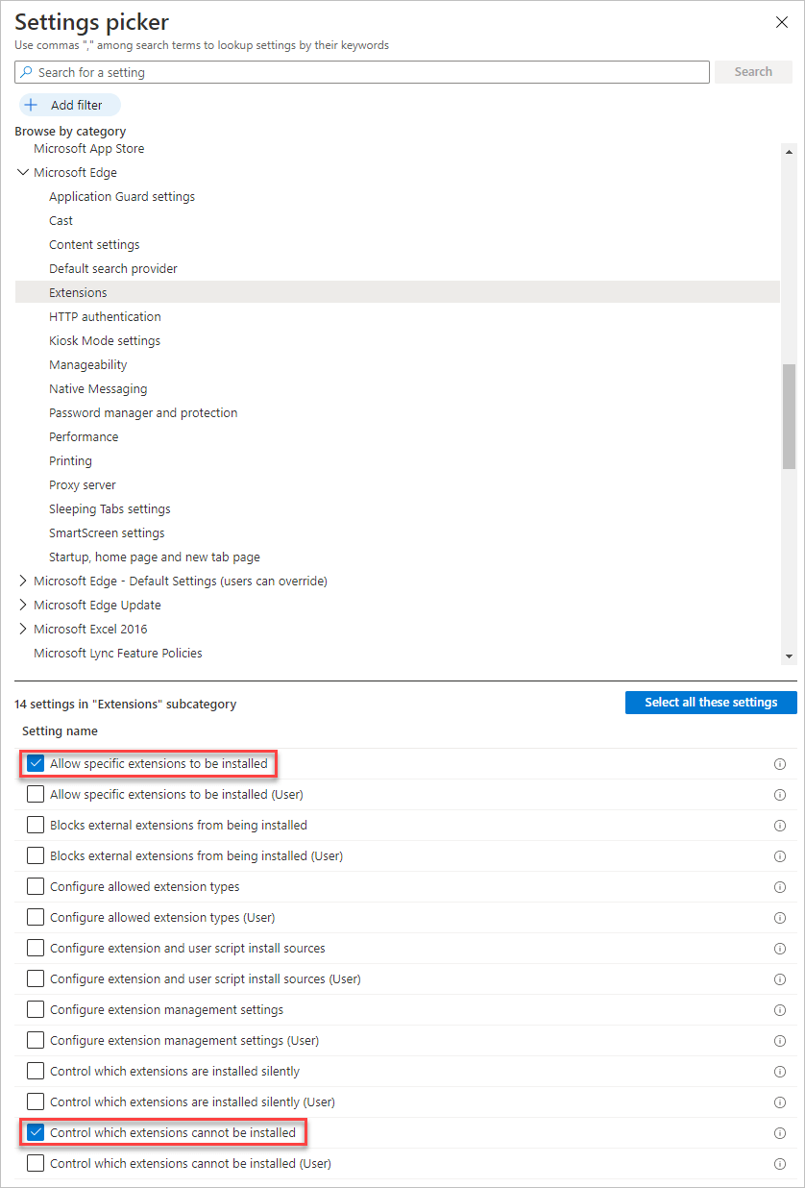Viewport: 805px width, 1188px height.
Task: Open info icon for Configure allowed extension types (User)
Action: pyautogui.click(x=780, y=918)
